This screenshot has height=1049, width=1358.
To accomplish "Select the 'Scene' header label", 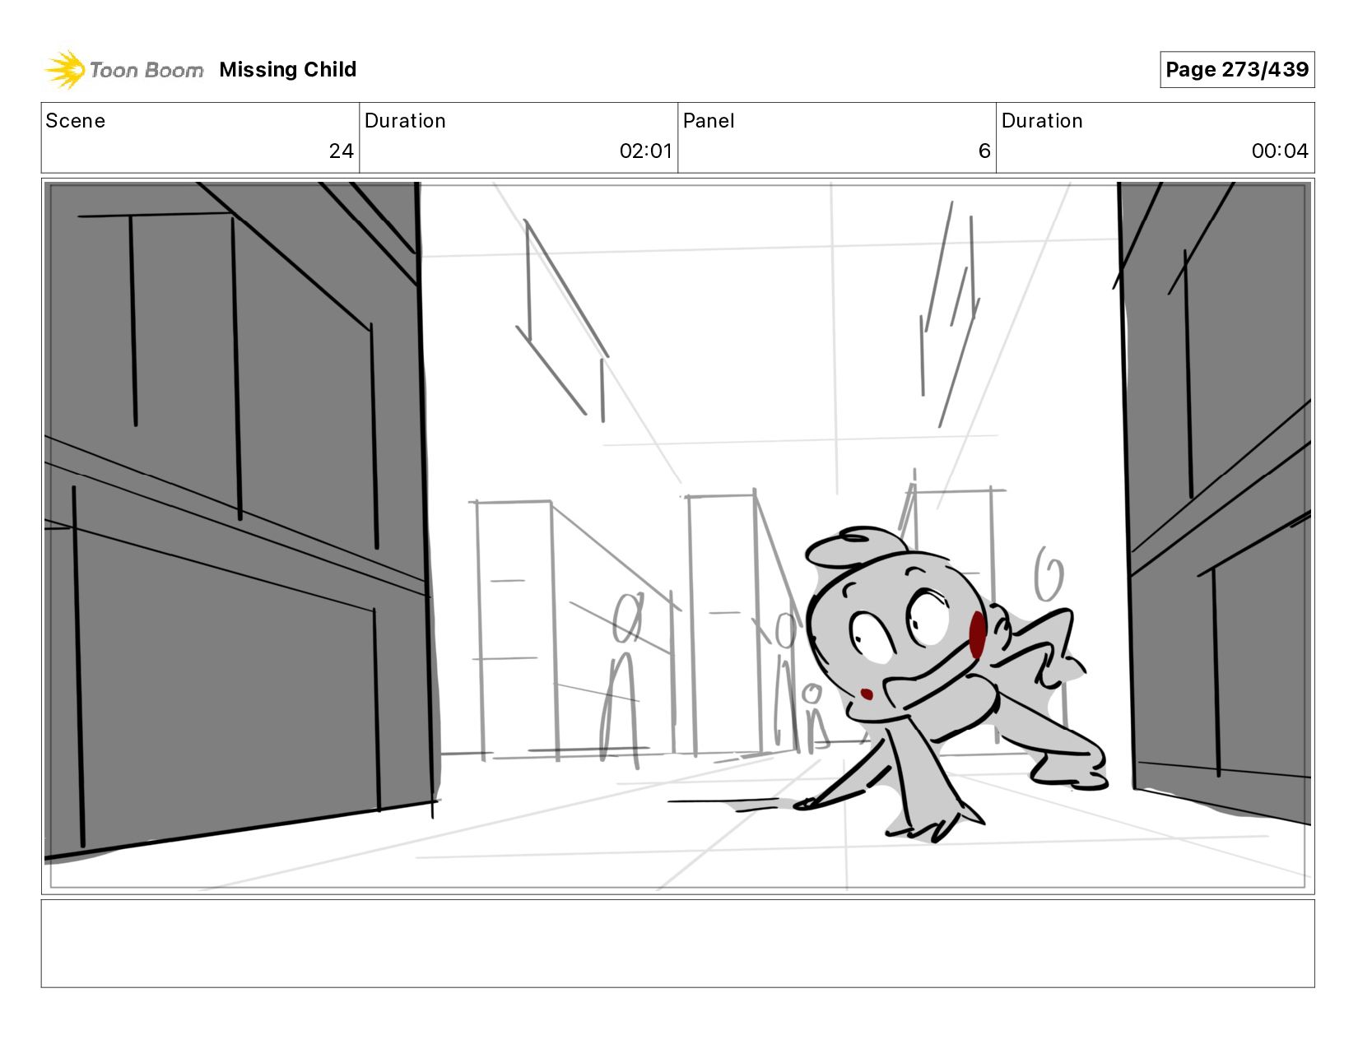I will coord(76,121).
